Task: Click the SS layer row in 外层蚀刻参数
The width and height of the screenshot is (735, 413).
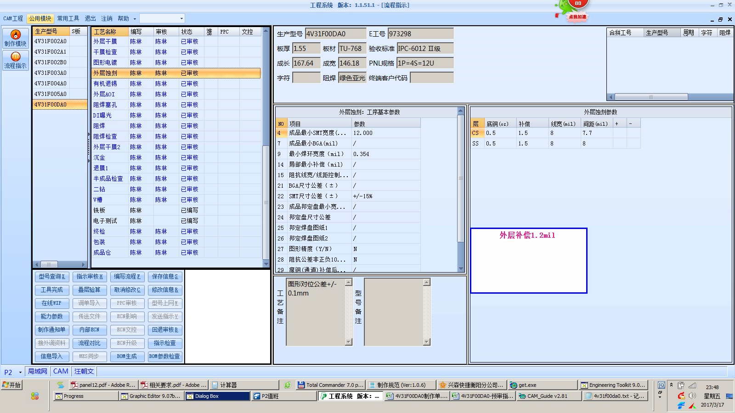Action: tap(555, 144)
